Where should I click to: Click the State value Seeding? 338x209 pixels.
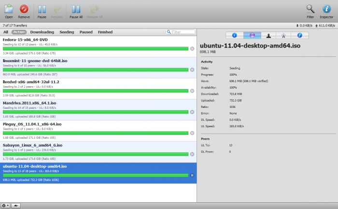(x=235, y=68)
